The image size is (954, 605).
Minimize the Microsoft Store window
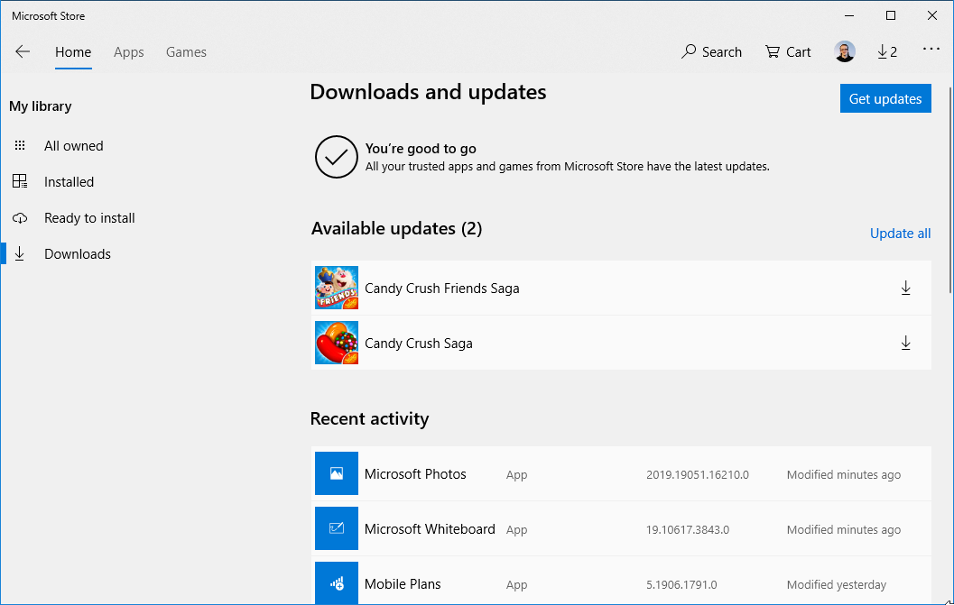849,16
